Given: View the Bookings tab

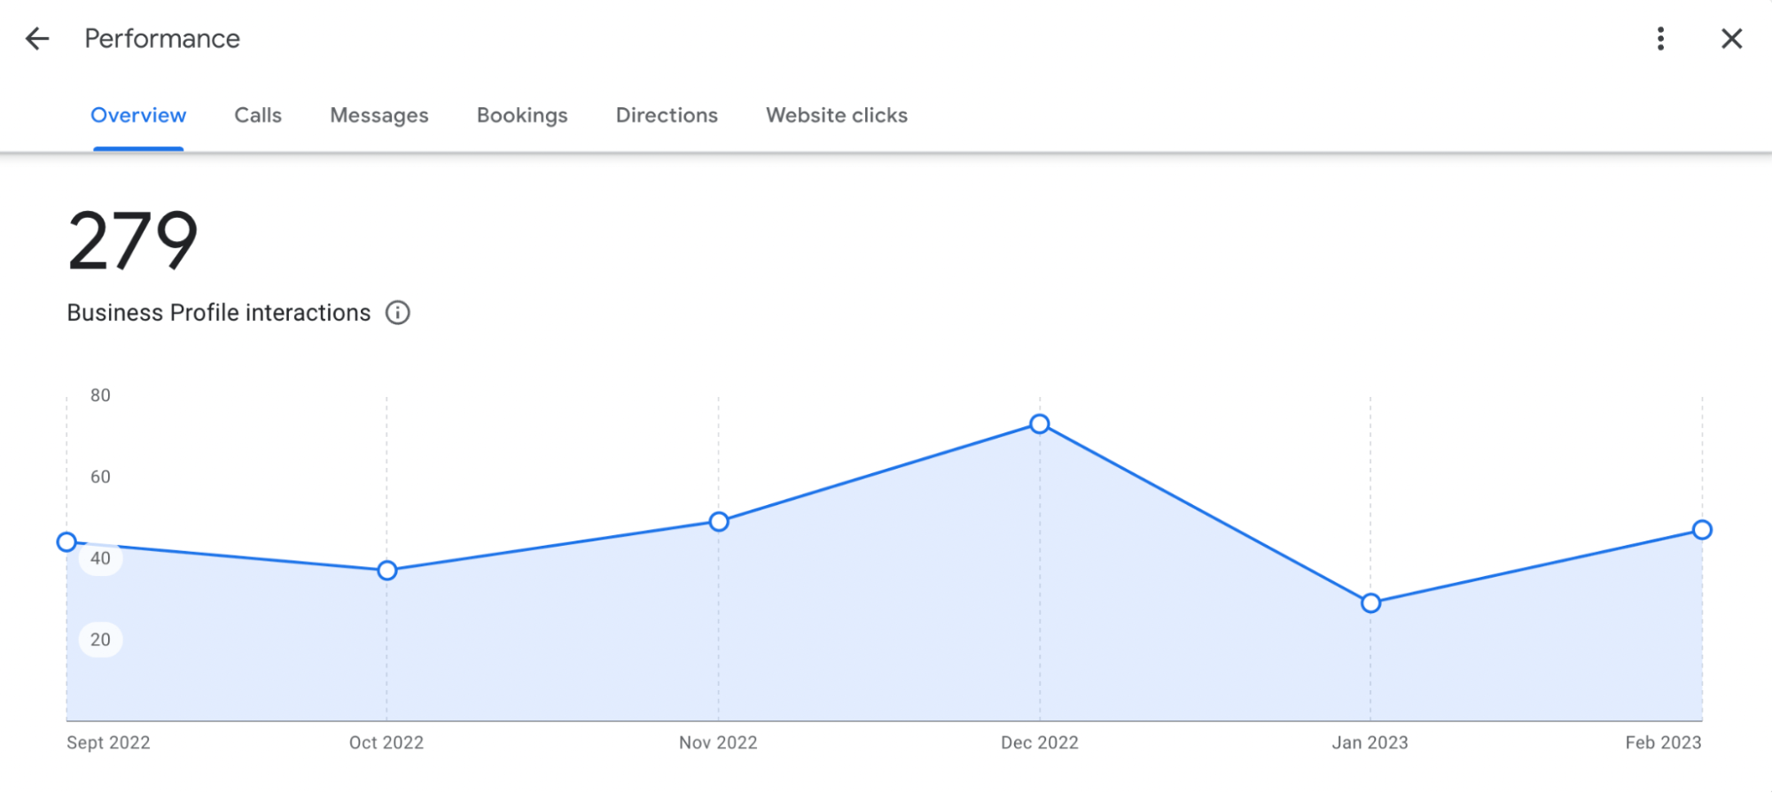Looking at the screenshot, I should tap(522, 115).
